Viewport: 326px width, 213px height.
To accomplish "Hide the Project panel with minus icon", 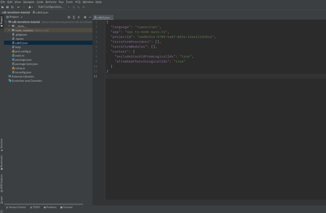I will (90, 17).
